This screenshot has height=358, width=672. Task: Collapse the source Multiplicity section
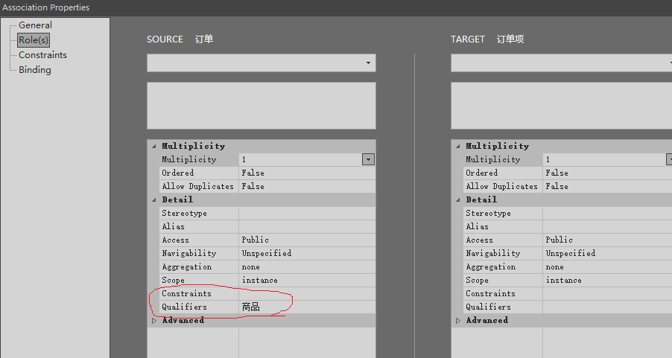pos(154,147)
